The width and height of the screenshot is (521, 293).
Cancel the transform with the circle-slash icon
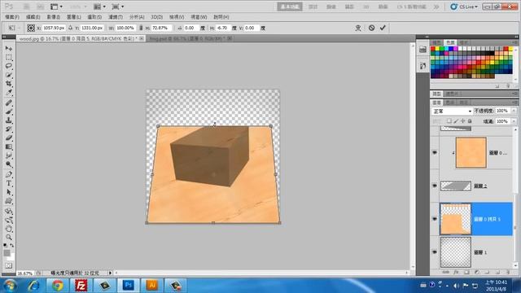(371, 28)
